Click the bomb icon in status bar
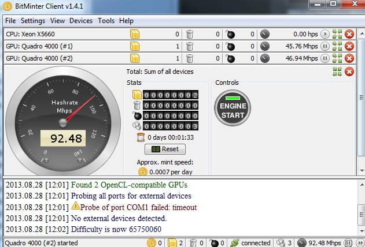Image resolution: width=365 pixels, height=247 pixels. pos(213,243)
